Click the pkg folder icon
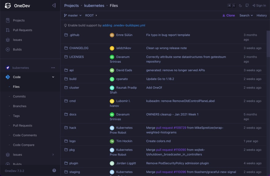 (x=66, y=150)
